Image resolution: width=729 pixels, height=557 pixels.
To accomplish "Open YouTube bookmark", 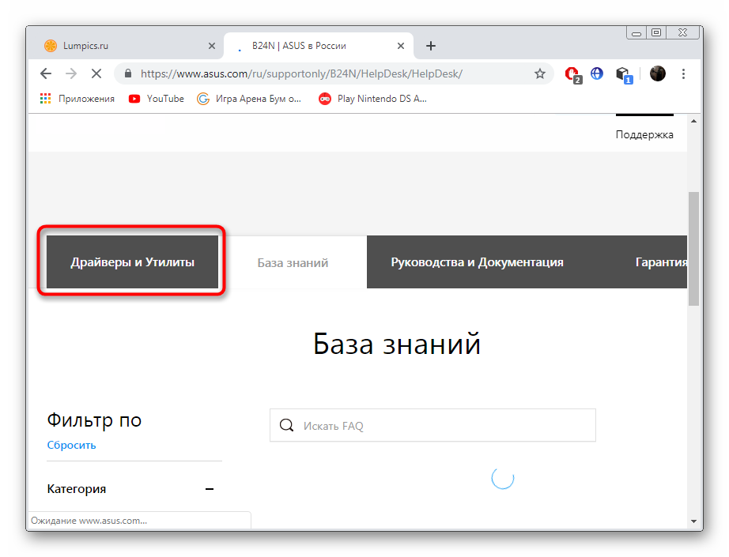I will point(157,99).
